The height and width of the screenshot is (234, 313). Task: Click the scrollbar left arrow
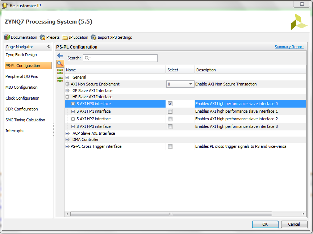click(67, 214)
